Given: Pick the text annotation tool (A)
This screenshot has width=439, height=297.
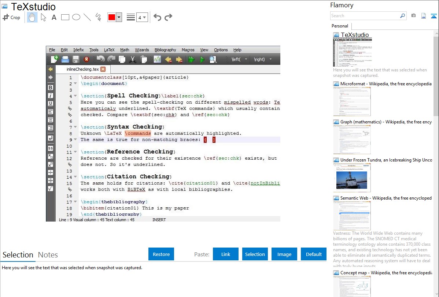Looking at the screenshot, I should (x=54, y=17).
